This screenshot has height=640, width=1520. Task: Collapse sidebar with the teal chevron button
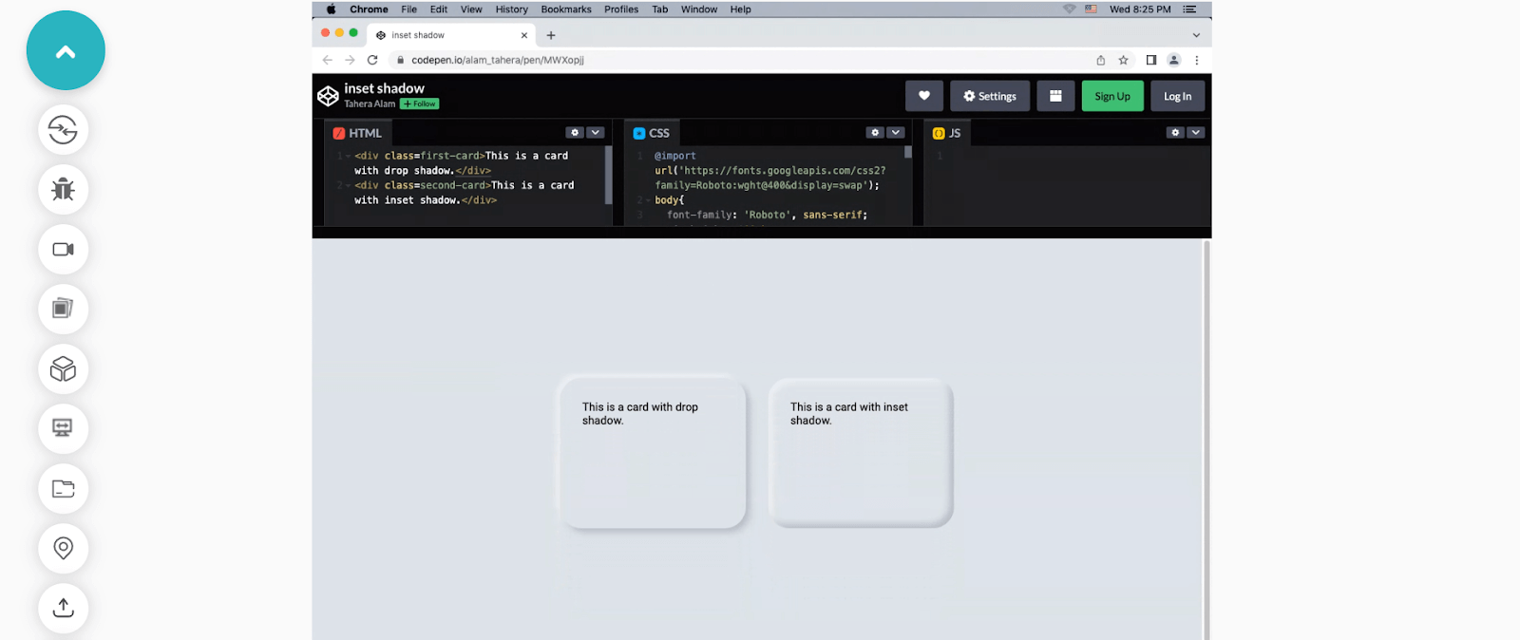[66, 51]
